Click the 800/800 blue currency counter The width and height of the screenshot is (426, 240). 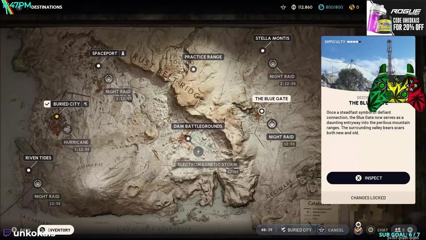click(330, 7)
